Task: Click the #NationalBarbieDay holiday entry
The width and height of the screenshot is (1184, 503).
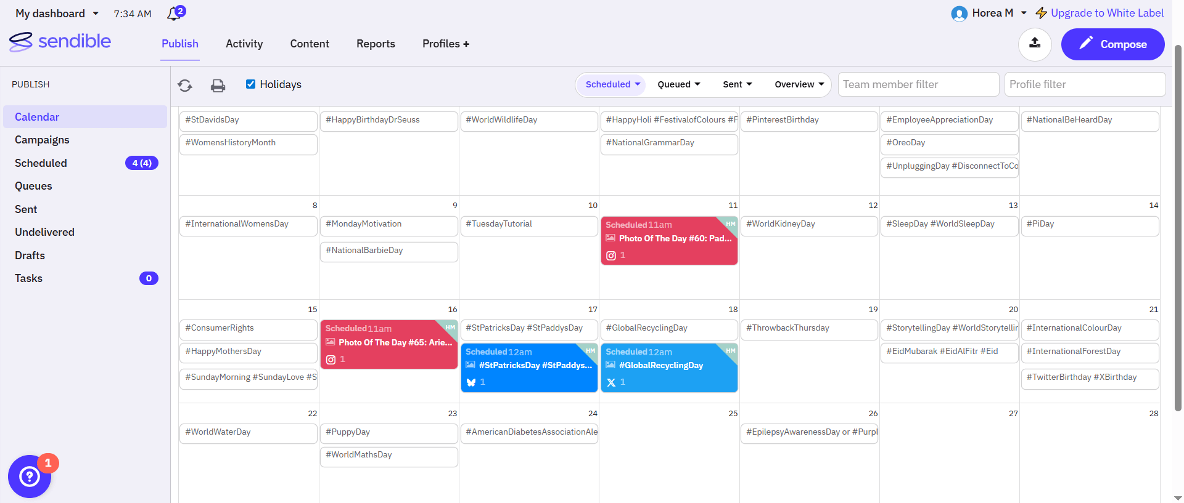Action: [389, 251]
